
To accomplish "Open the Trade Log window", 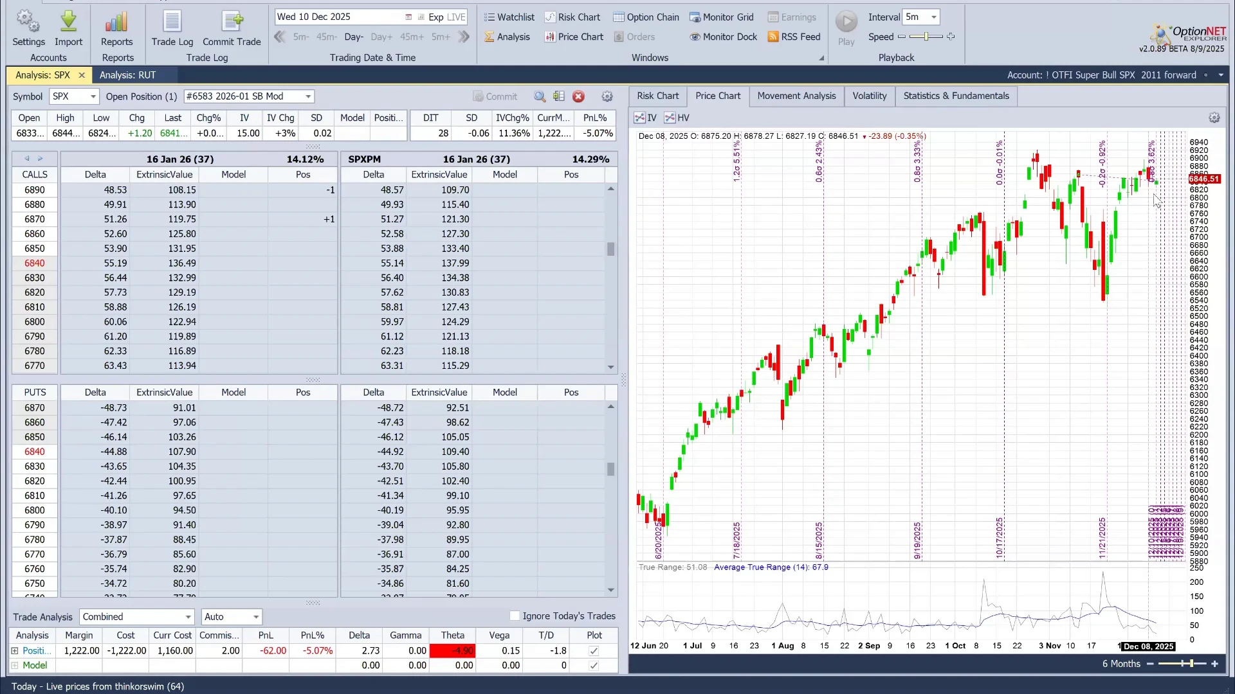I will pos(172,28).
